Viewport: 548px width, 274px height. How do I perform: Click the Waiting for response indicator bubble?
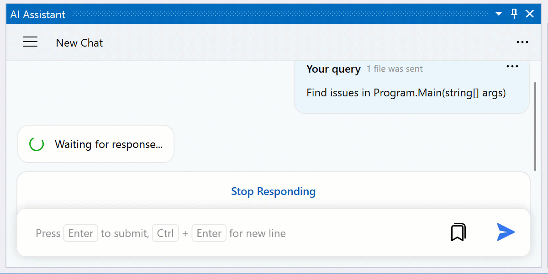pos(95,144)
